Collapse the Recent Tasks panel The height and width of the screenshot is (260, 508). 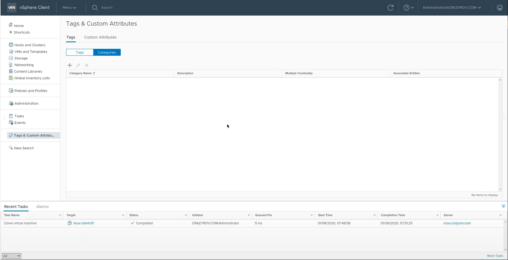(x=503, y=206)
